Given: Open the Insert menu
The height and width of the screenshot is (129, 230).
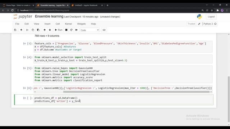Looking at the screenshot, I should click(x=47, y=24).
